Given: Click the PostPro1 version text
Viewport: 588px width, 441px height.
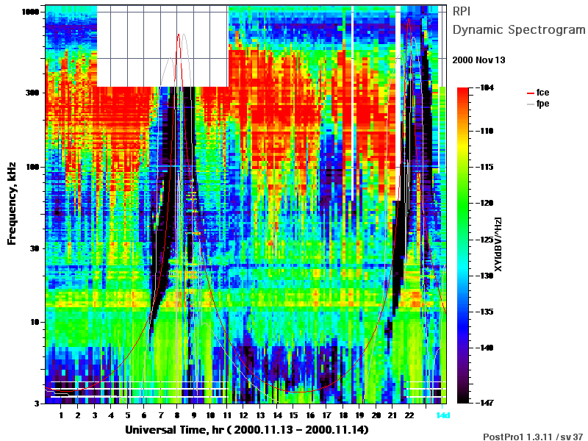Looking at the screenshot, I should tap(533, 437).
